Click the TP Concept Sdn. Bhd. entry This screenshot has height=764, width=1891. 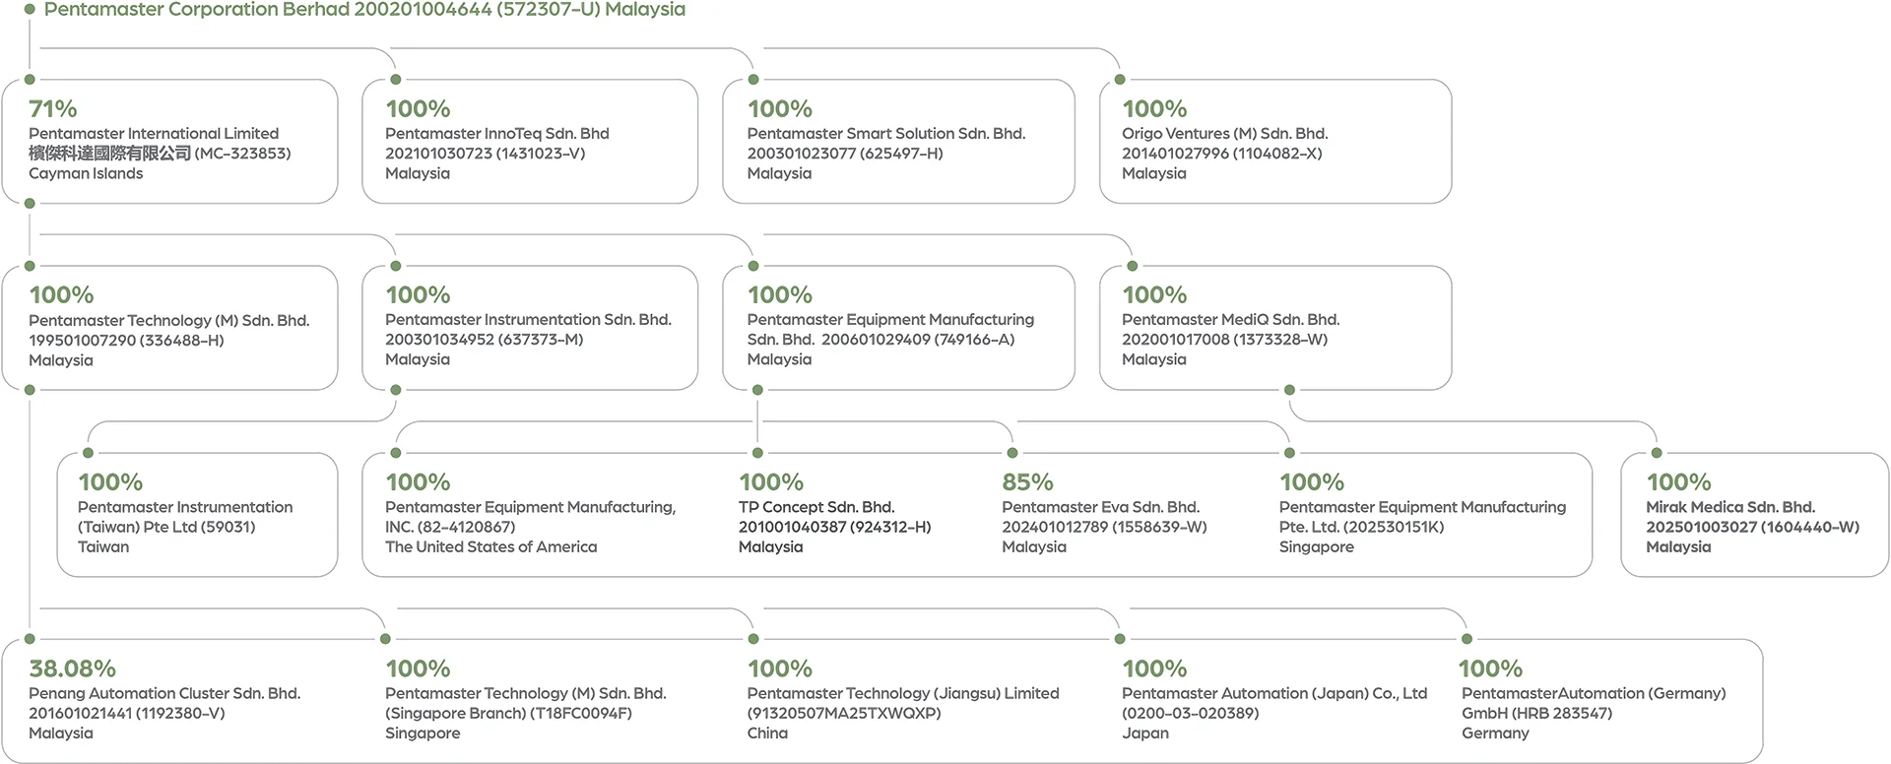(815, 507)
